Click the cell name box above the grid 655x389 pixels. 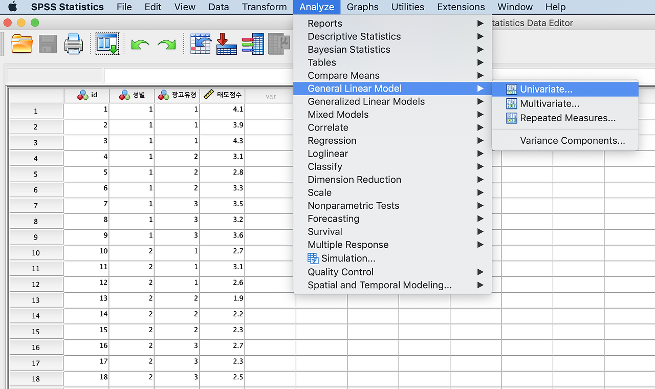[x=54, y=76]
